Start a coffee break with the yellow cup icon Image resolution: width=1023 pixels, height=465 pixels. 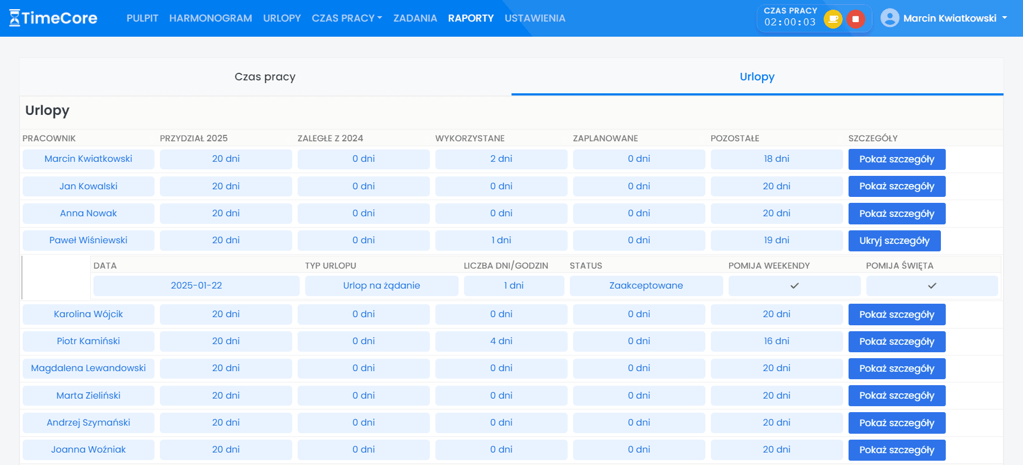(x=833, y=19)
